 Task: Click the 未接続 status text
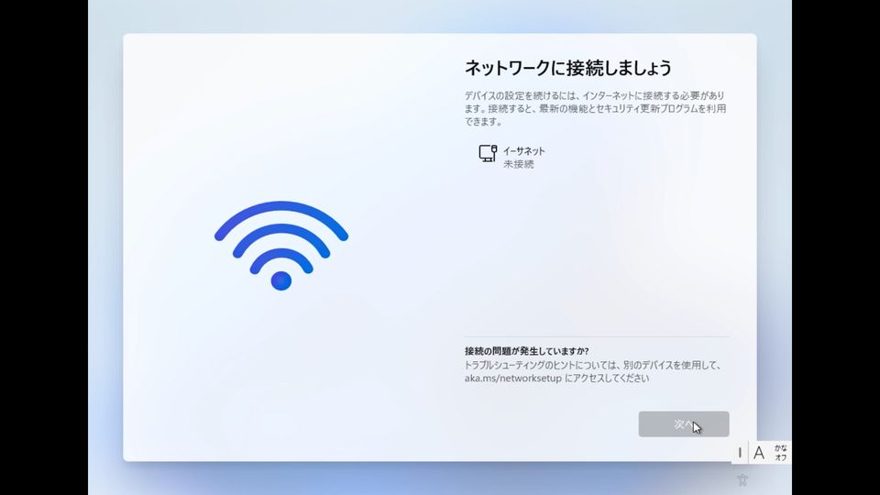[x=519, y=164]
